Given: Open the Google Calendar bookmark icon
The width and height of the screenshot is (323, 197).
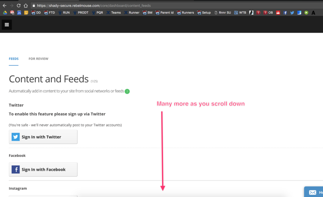Looking at the screenshot, I should pyautogui.click(x=19, y=12).
